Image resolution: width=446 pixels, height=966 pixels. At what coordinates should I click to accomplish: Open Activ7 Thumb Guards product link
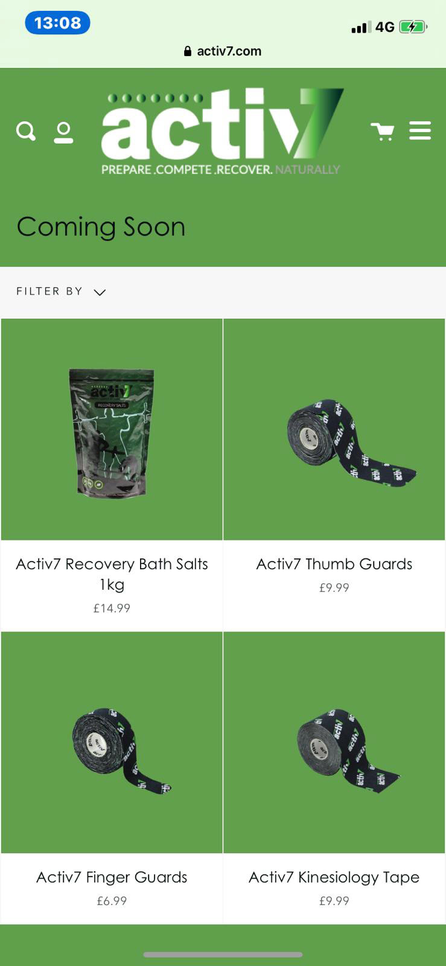334,564
